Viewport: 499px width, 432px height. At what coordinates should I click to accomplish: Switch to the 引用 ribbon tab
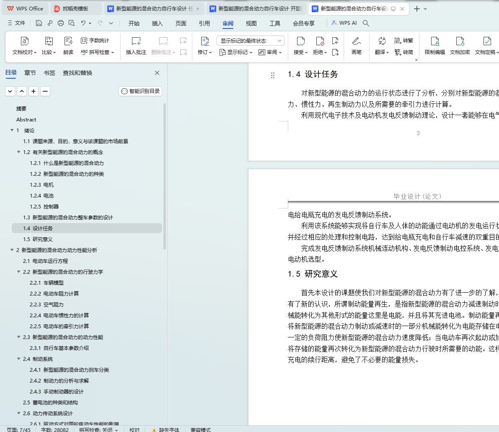[204, 23]
